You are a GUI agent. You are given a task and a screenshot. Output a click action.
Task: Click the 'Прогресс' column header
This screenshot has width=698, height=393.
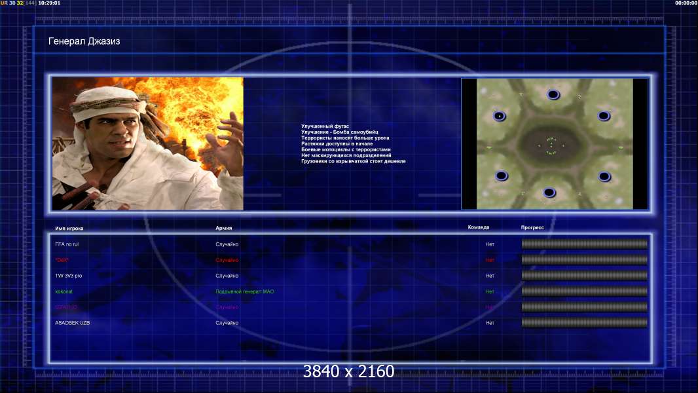[x=532, y=228]
